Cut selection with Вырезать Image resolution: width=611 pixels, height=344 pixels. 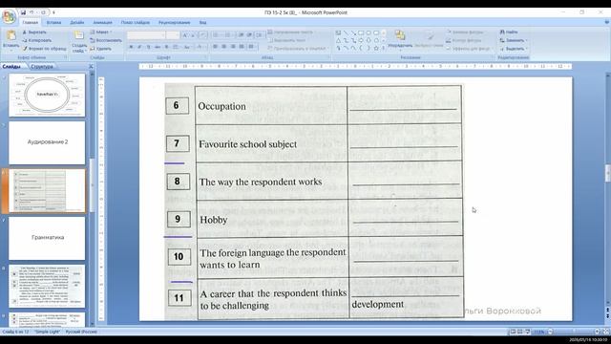(34, 32)
